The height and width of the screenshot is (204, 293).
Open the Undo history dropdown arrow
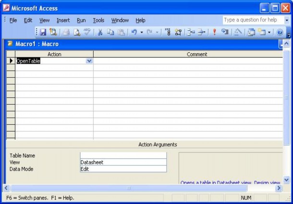pyautogui.click(x=142, y=32)
